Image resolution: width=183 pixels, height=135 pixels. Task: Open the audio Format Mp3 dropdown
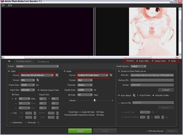[x=85, y=80]
